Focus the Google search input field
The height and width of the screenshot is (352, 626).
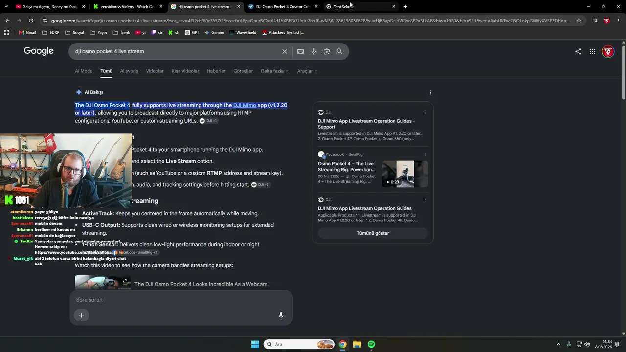[x=176, y=51]
